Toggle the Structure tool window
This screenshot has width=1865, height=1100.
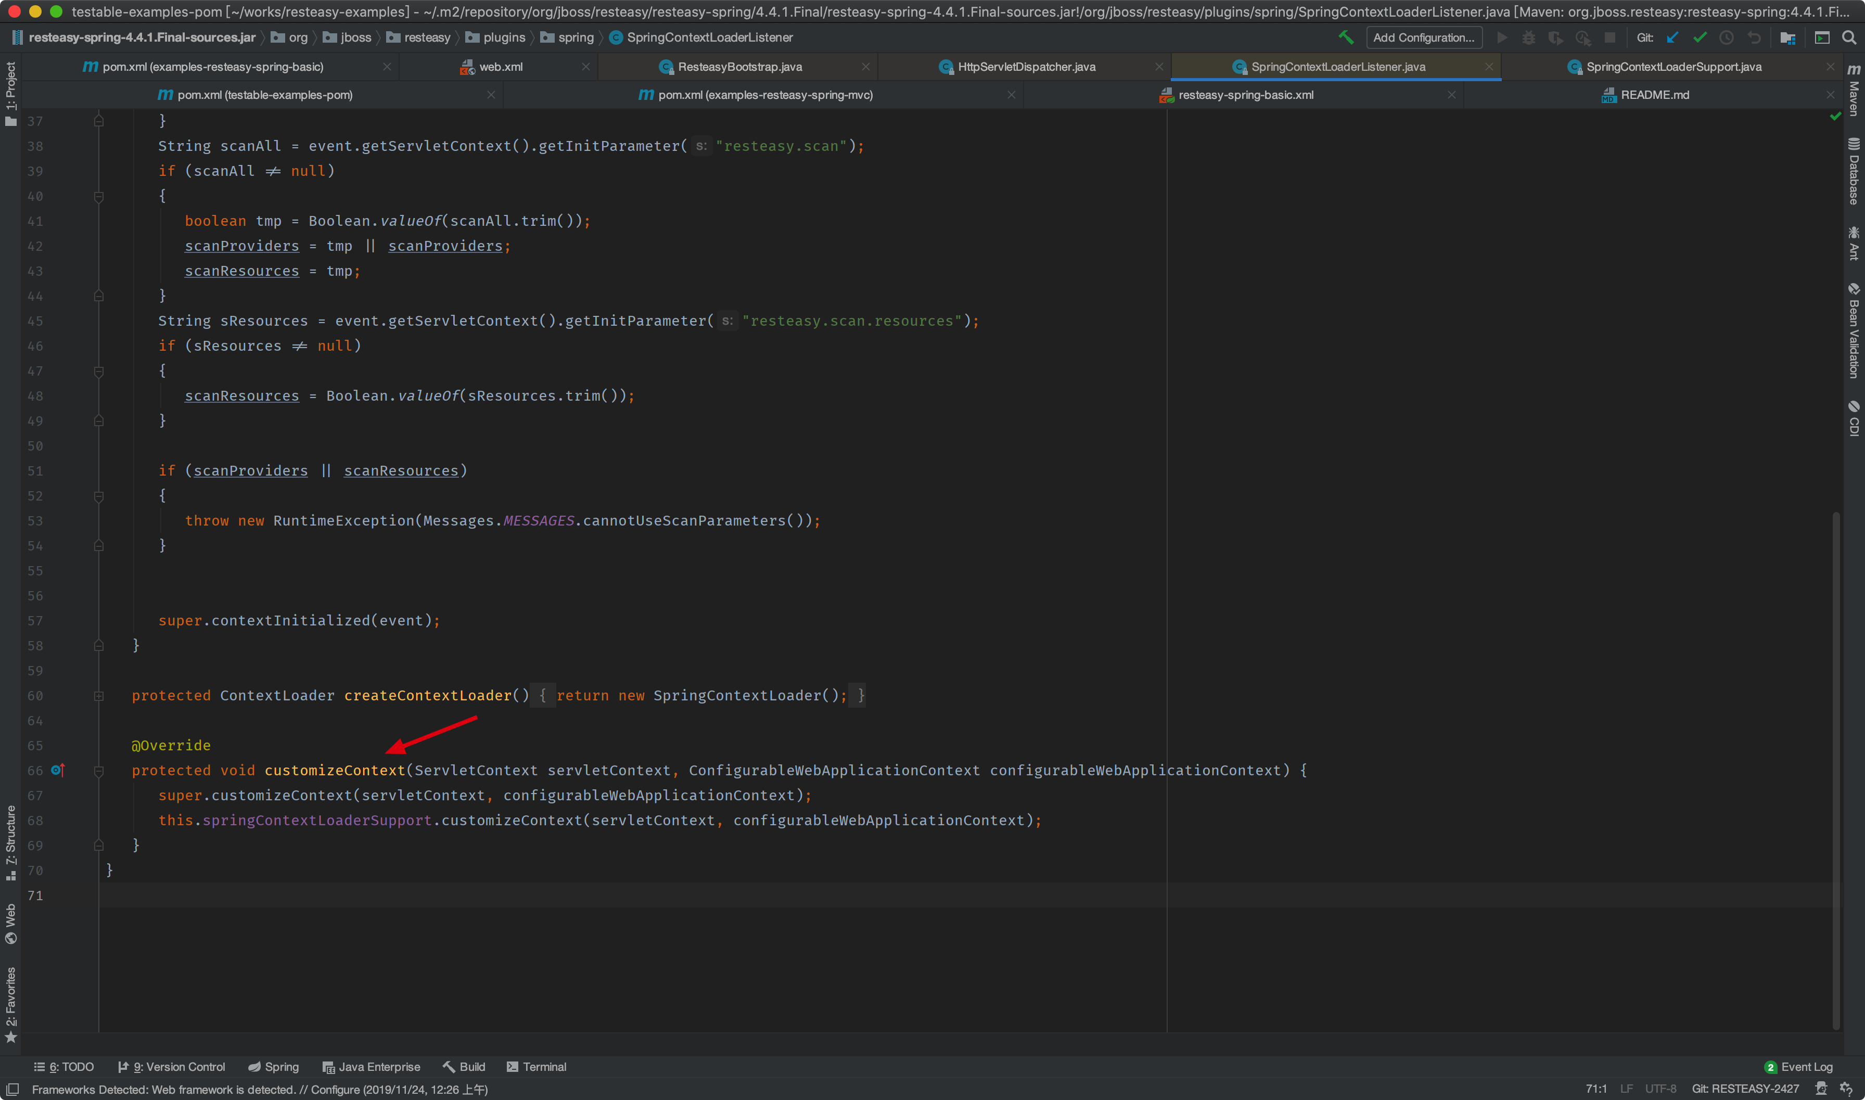pos(10,841)
